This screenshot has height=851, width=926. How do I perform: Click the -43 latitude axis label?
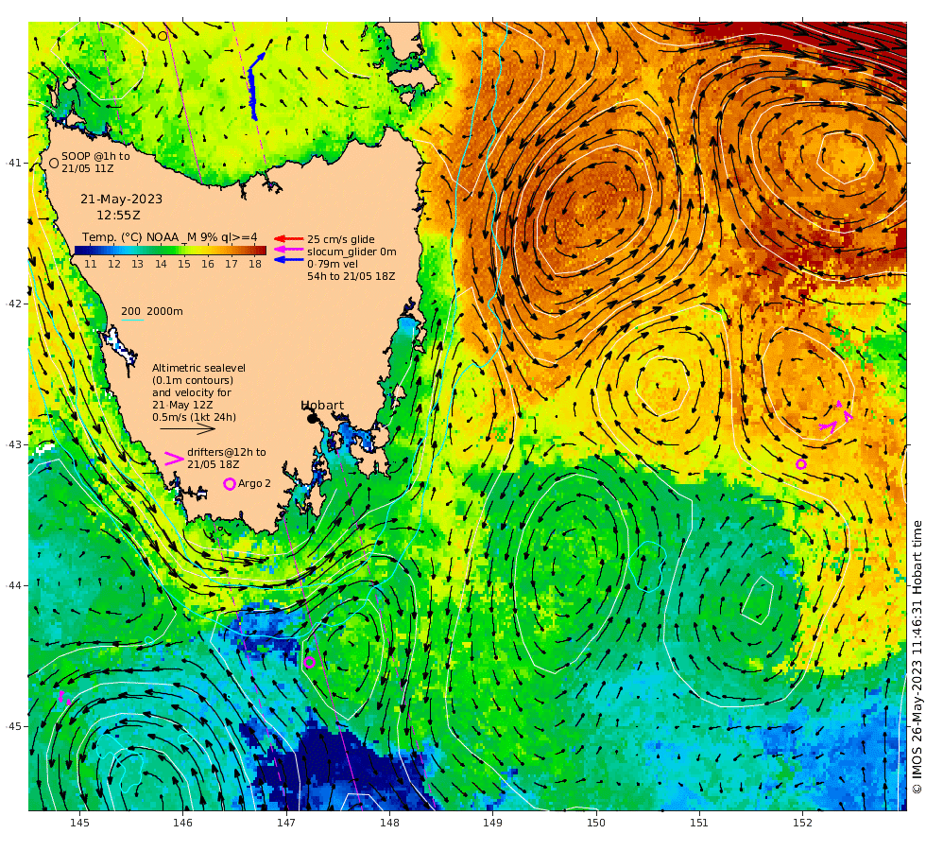tap(13, 444)
